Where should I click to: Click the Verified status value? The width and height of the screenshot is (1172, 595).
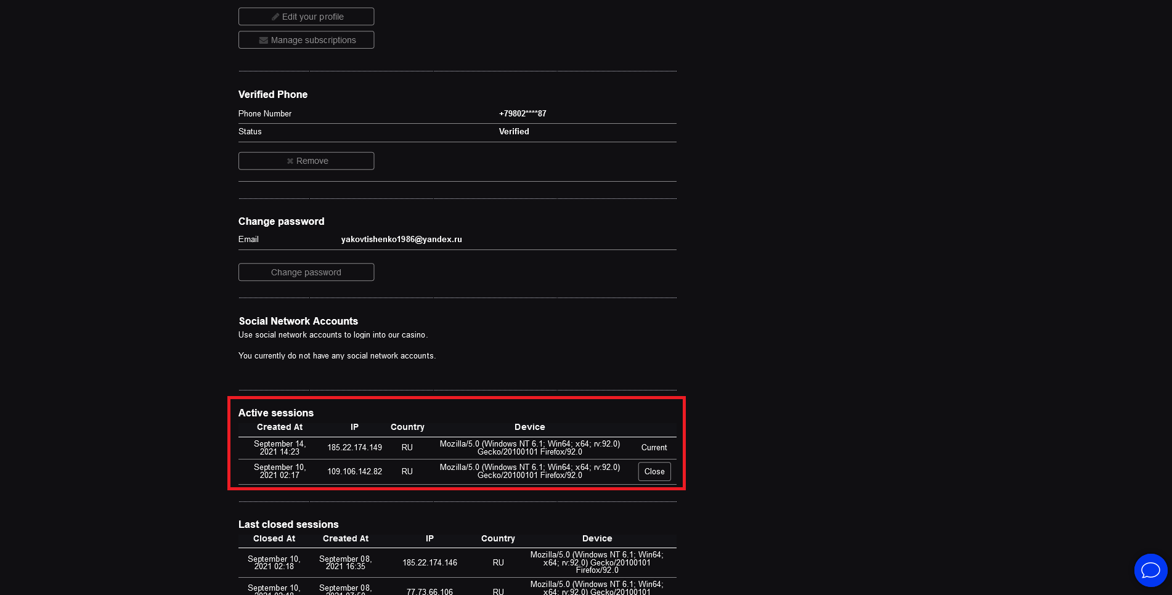[513, 132]
